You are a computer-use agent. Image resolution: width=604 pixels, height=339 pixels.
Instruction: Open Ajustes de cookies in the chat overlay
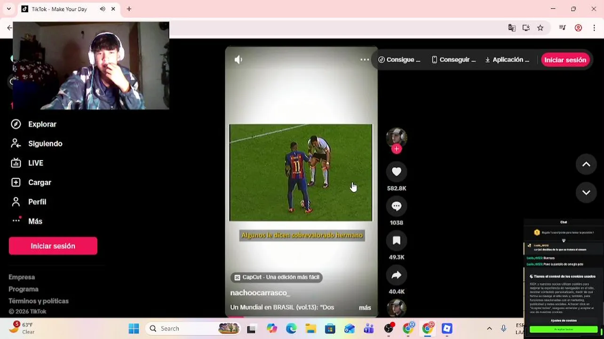tap(564, 321)
